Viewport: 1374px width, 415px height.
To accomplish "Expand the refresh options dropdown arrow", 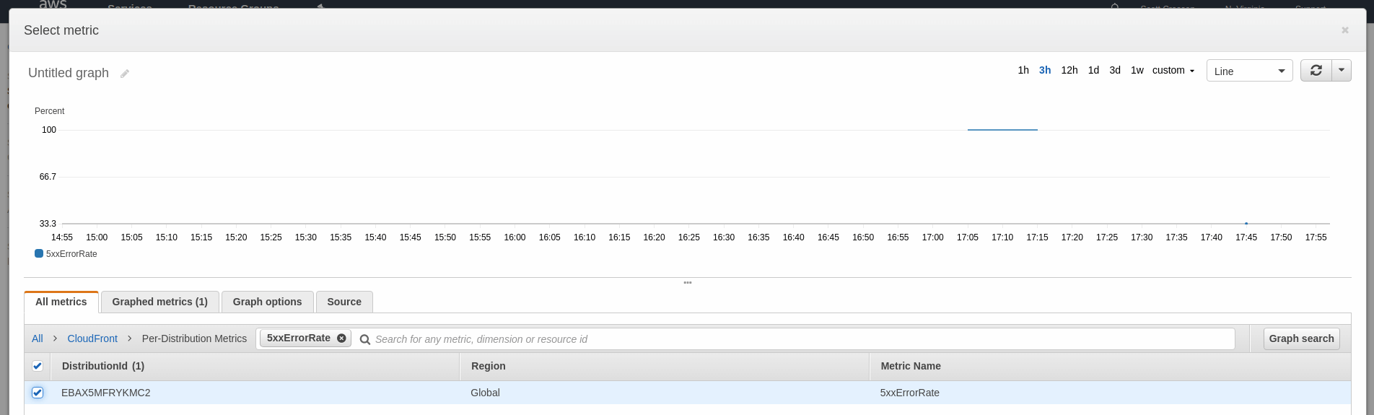I will (1342, 71).
